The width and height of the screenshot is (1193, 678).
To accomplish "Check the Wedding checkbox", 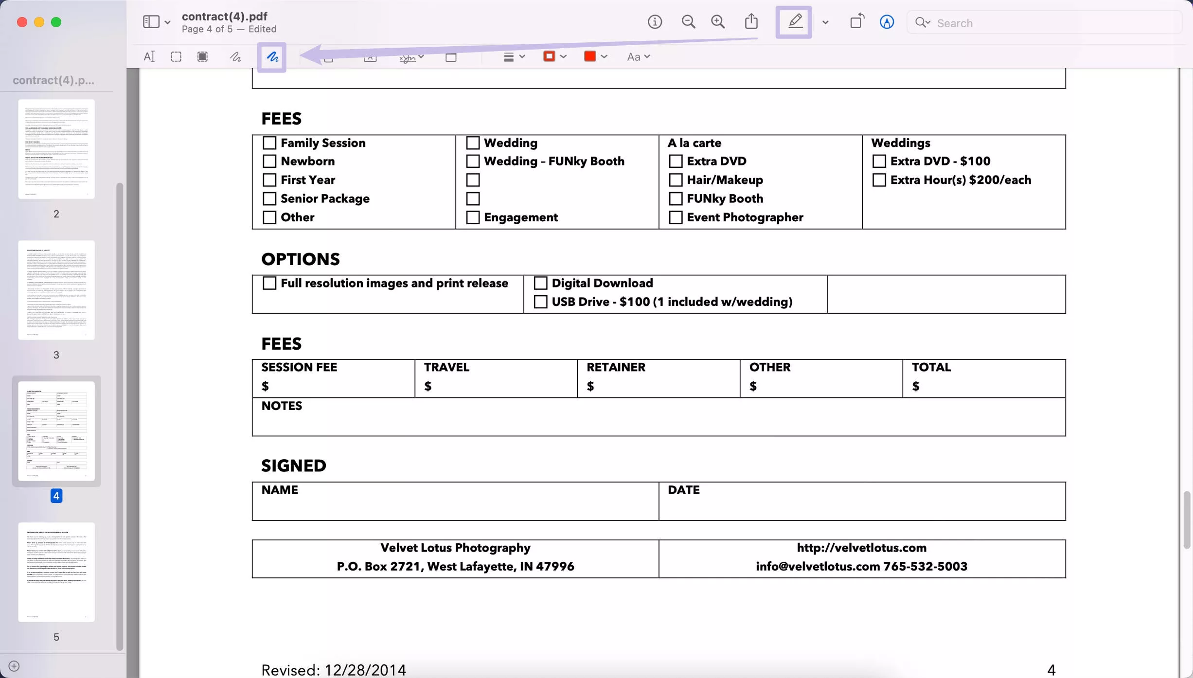I will coord(472,143).
